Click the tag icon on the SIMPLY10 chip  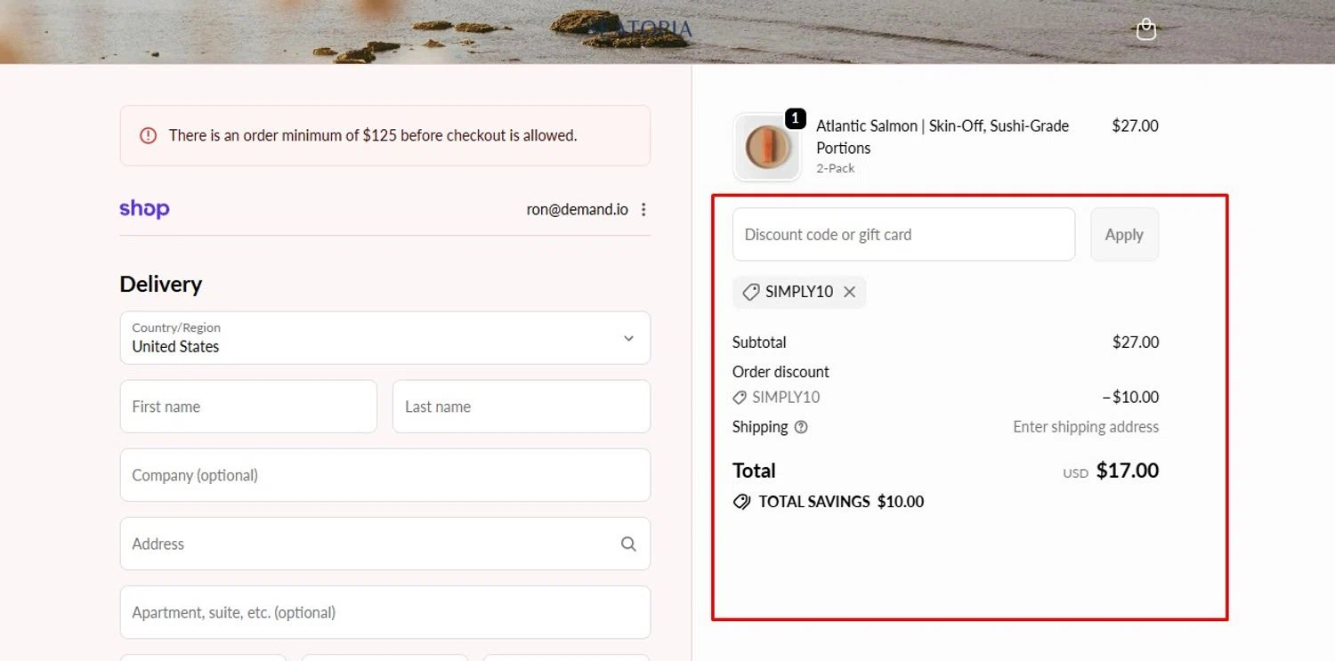(x=750, y=292)
